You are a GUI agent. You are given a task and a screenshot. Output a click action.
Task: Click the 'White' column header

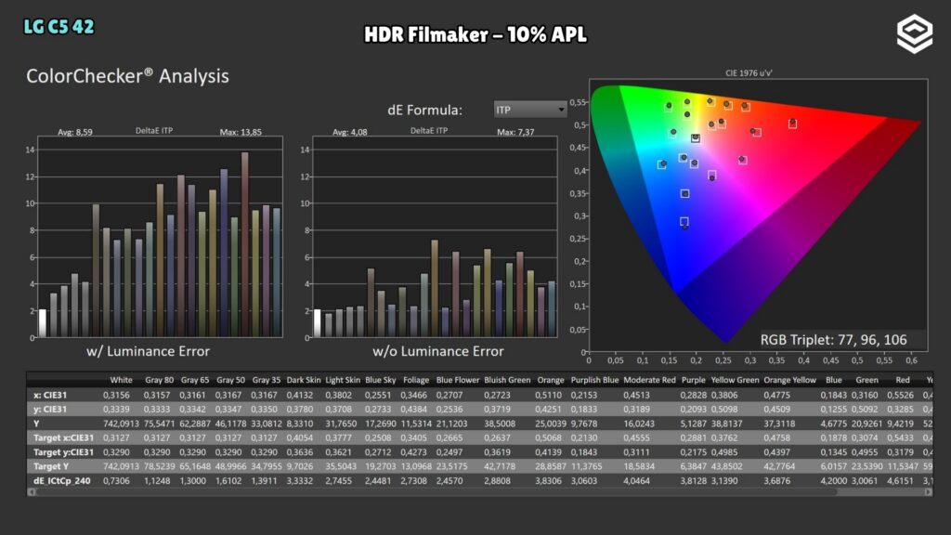(x=122, y=380)
